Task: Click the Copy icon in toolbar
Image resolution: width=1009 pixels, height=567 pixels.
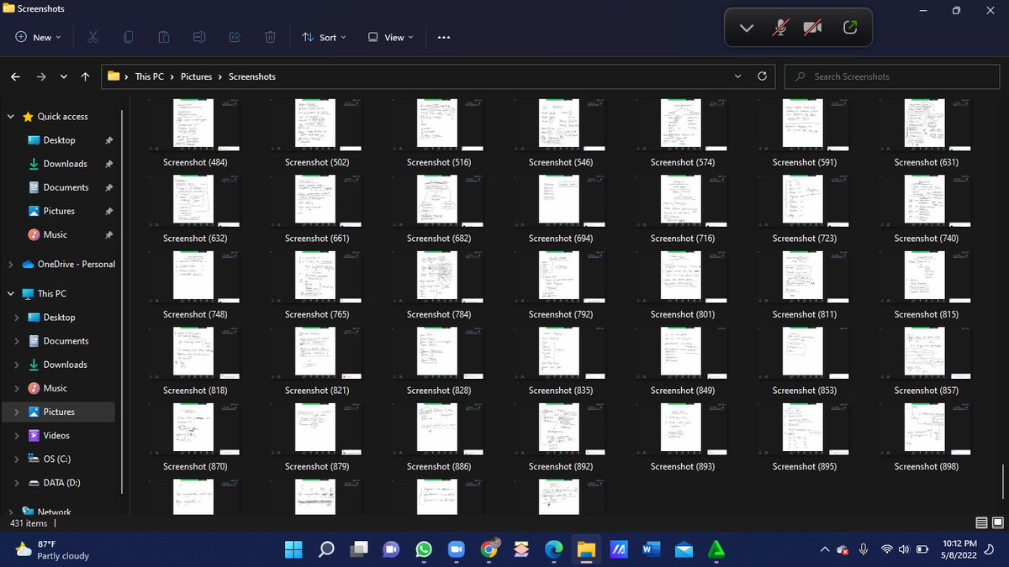Action: tap(128, 37)
